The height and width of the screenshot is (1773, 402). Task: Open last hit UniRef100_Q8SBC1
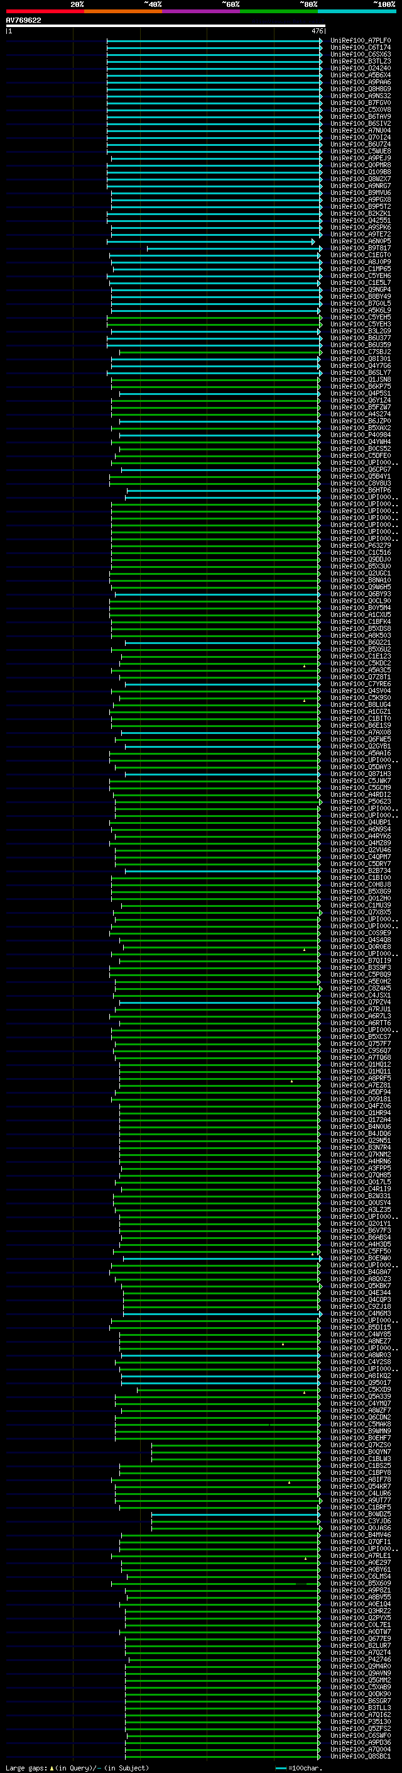[360, 1756]
